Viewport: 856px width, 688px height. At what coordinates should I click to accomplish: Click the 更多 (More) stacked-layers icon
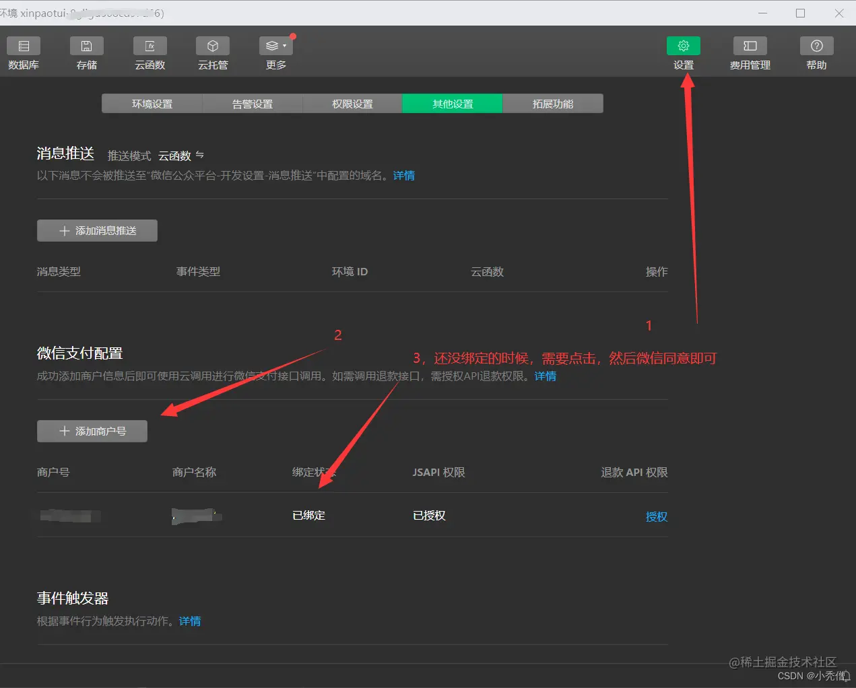pos(272,46)
